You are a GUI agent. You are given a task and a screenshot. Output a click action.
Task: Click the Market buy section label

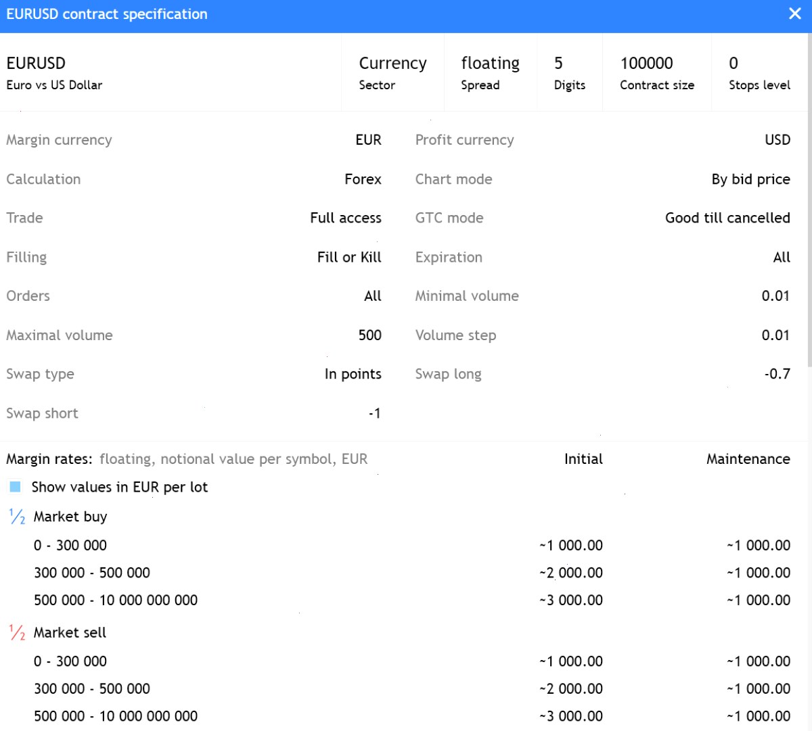click(70, 517)
